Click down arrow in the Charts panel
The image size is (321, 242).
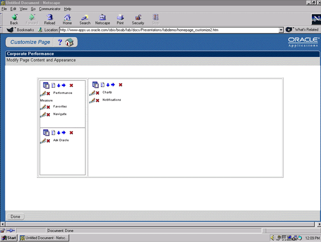point(108,85)
